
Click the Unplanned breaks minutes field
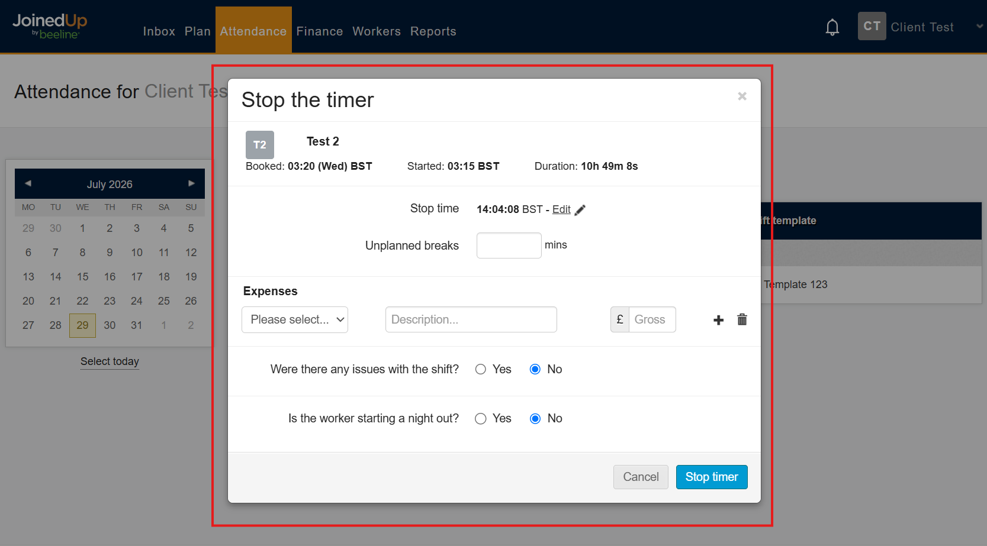(509, 245)
